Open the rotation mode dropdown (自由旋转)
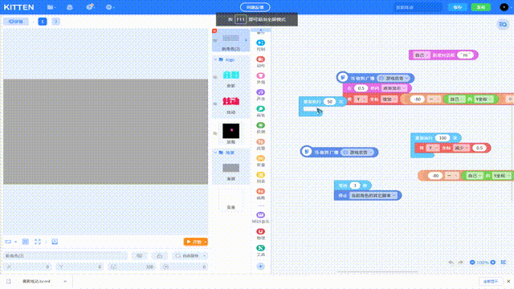514x289 pixels. [x=190, y=256]
